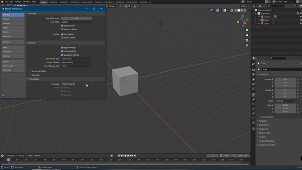Open the Window menu
302x170 pixels.
[x=26, y=2]
